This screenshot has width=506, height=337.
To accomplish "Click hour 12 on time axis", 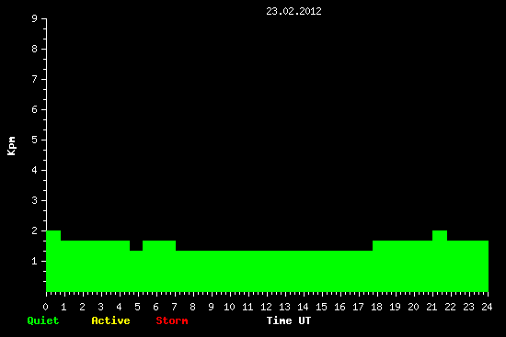I will (x=266, y=307).
